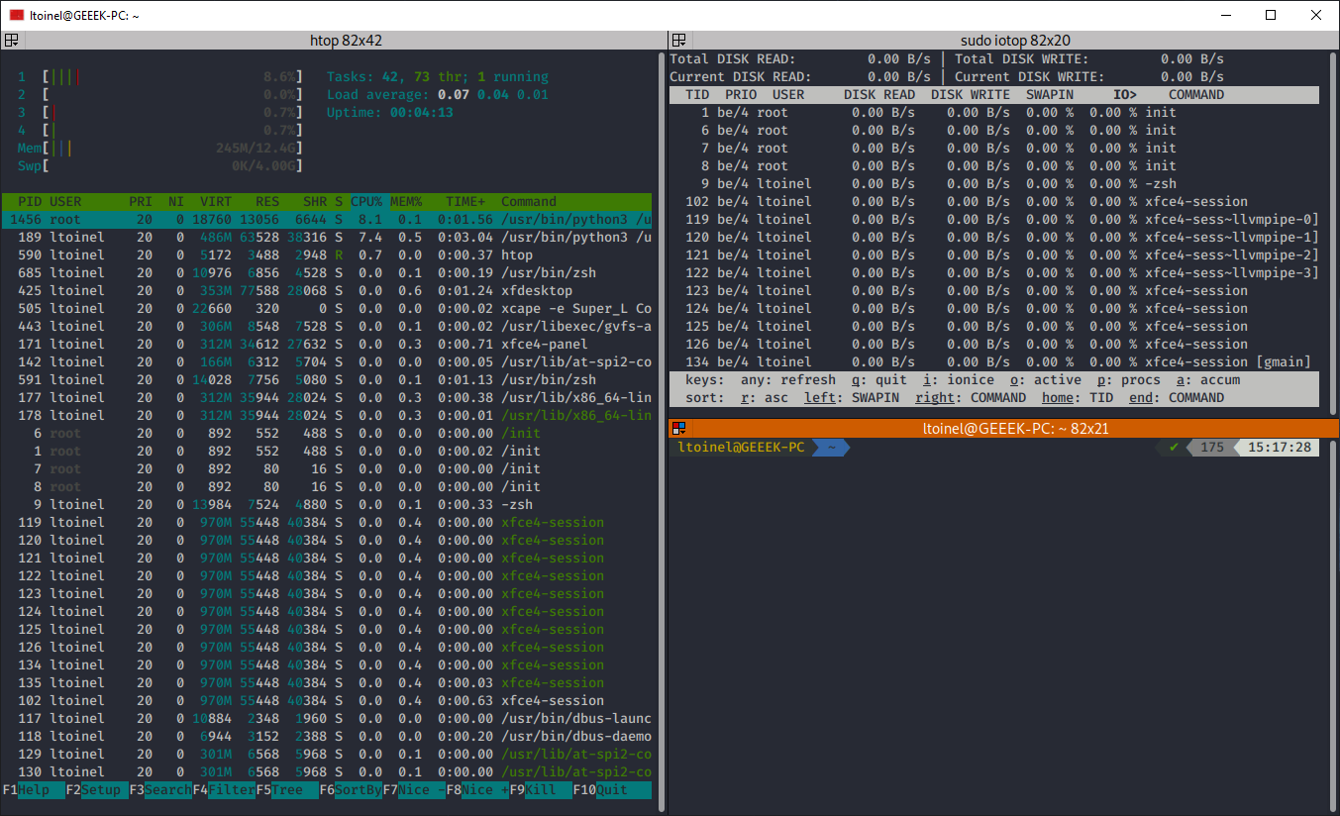
Task: Sort htop by RES column header
Action: point(267,201)
